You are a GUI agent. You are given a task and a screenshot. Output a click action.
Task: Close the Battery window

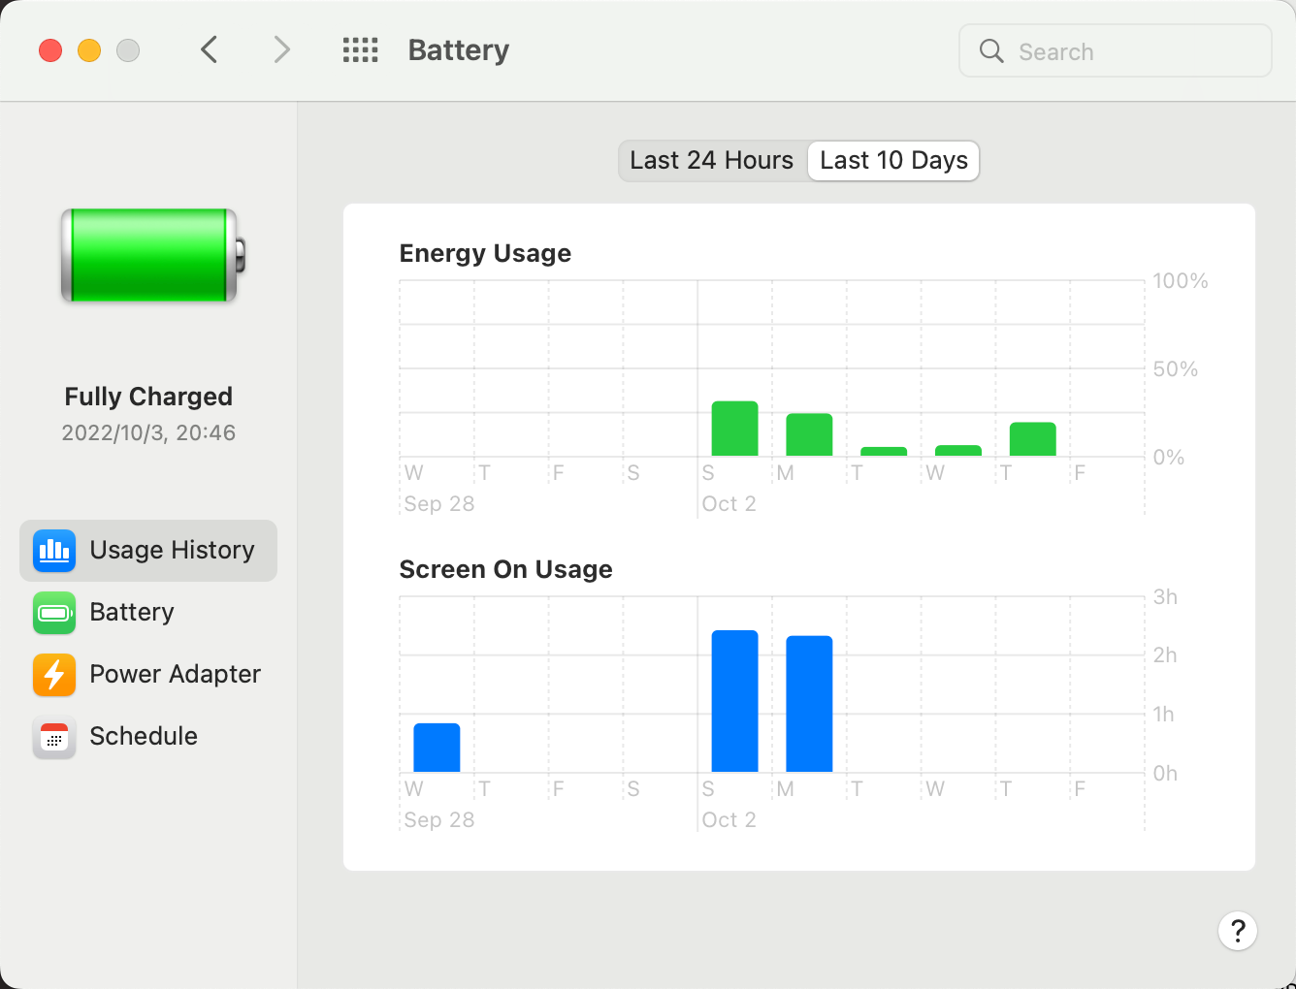click(50, 50)
